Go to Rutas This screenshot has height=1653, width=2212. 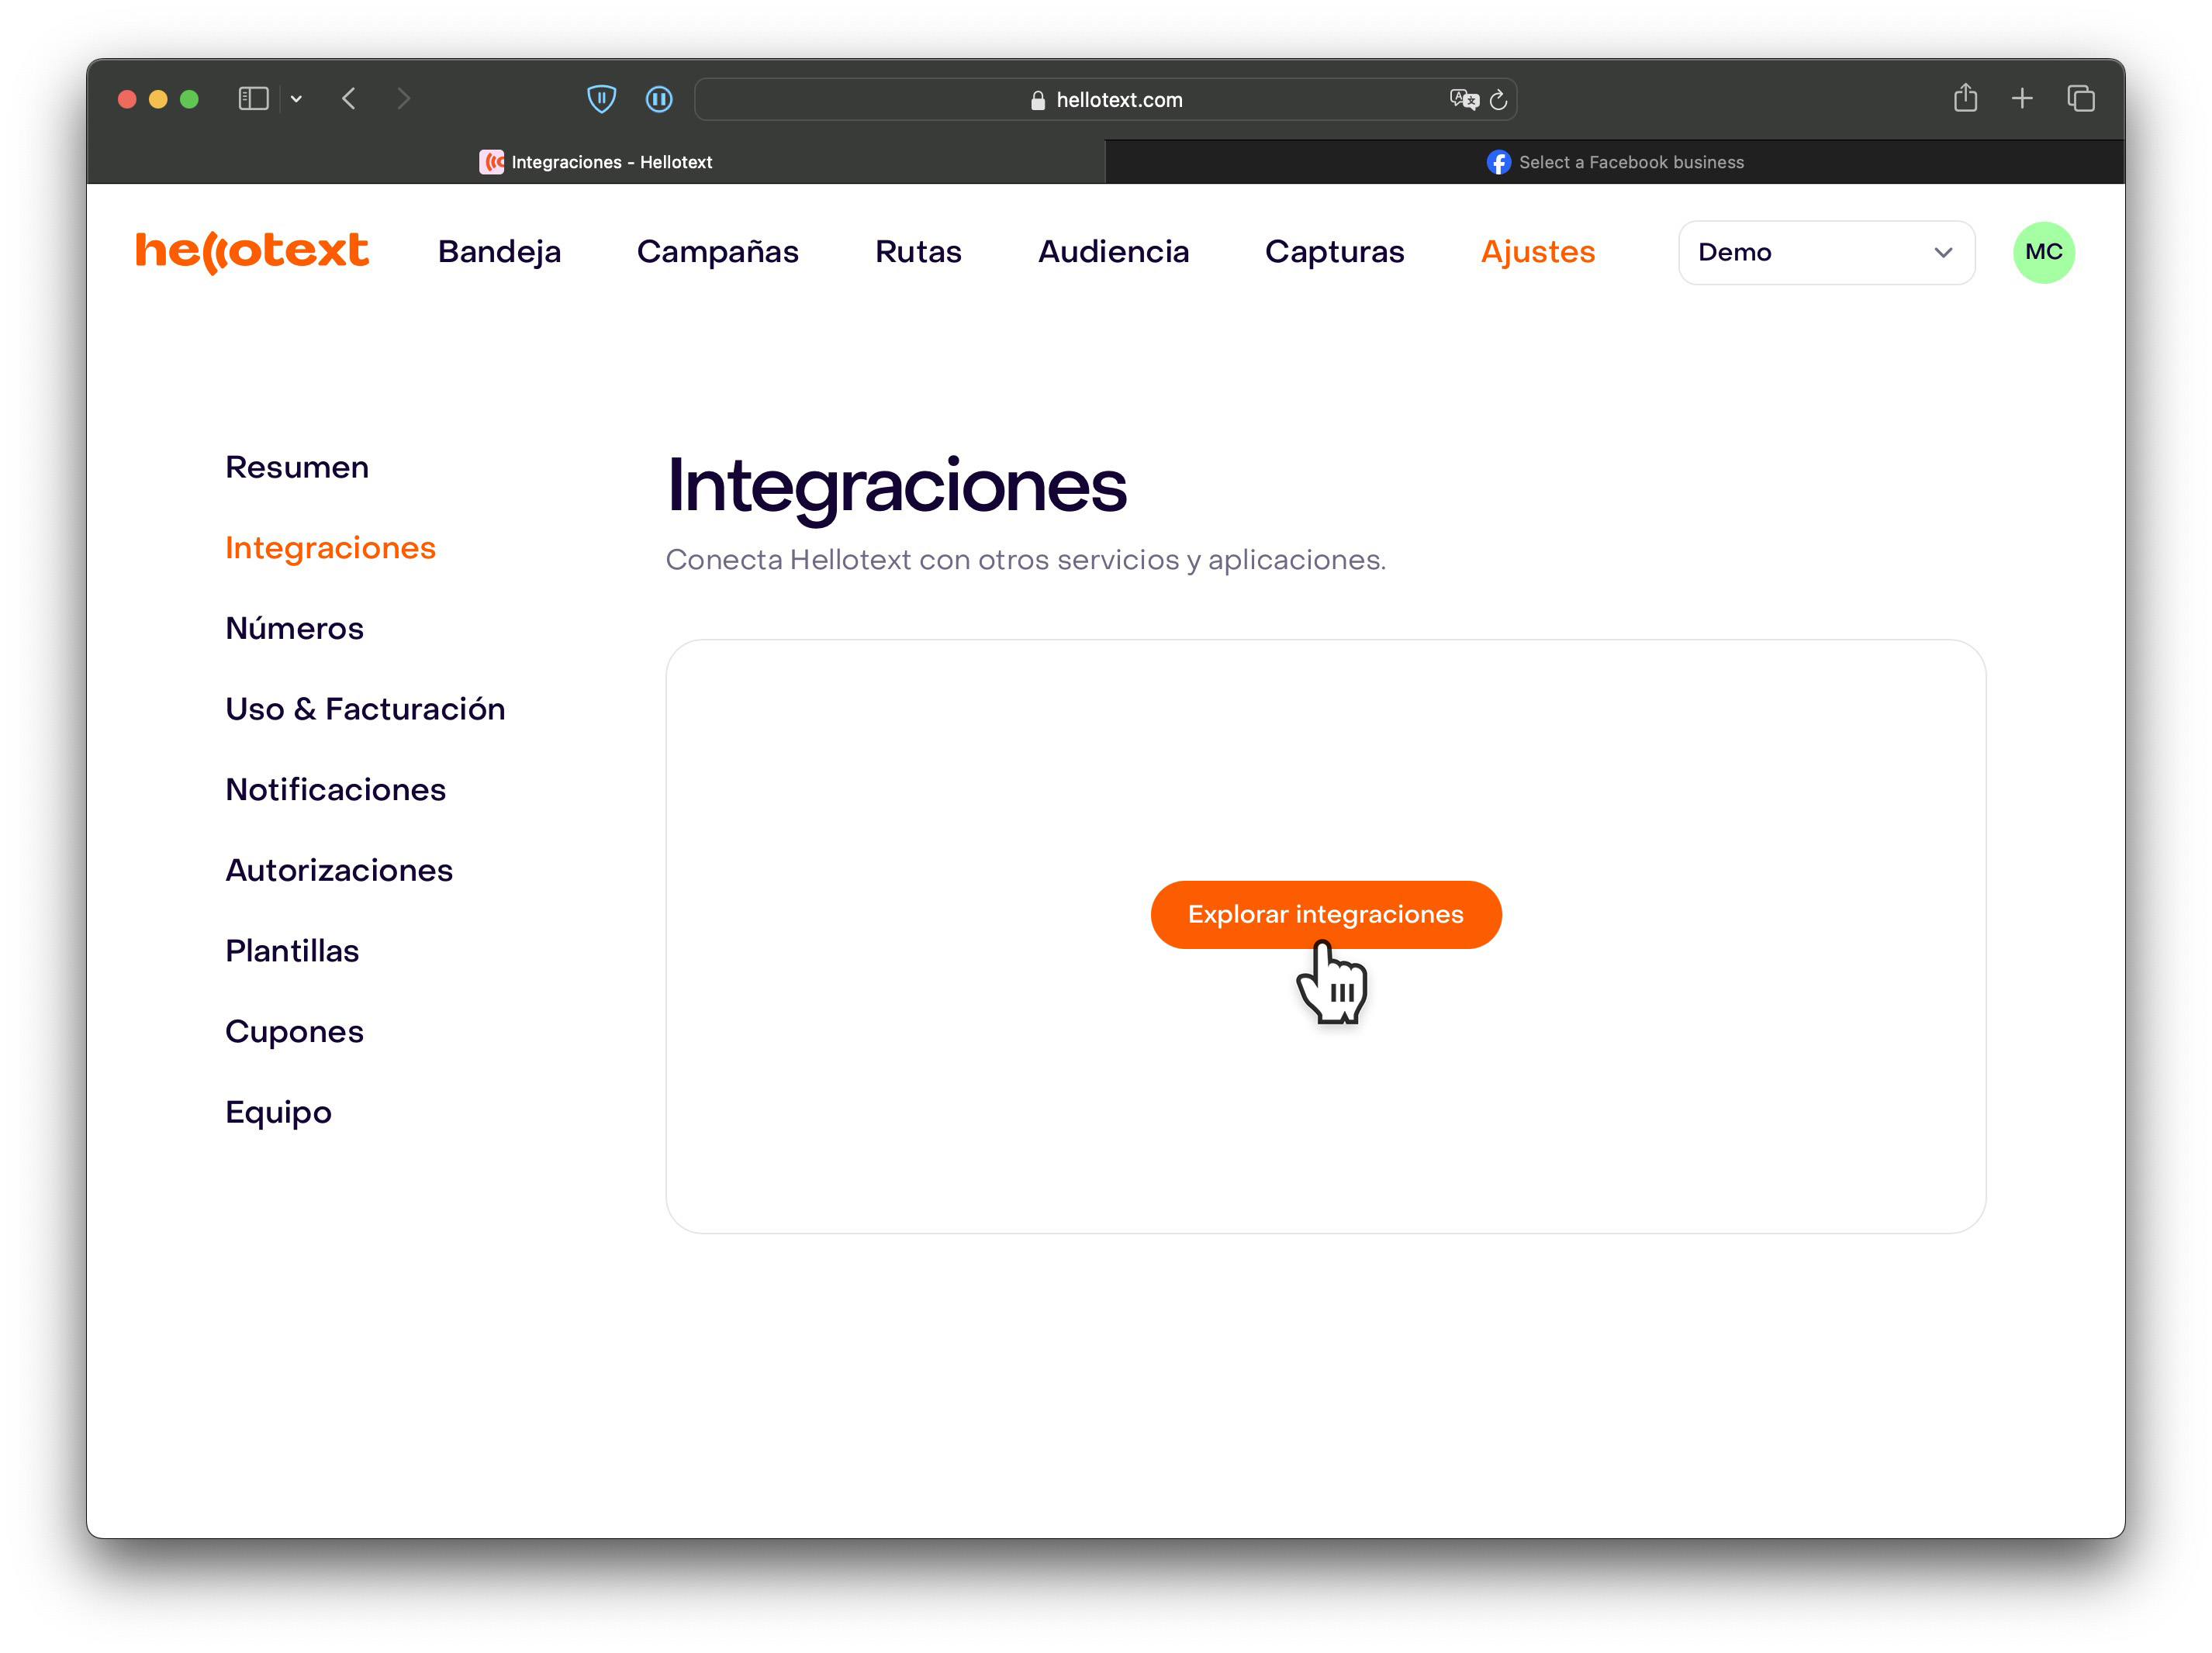[918, 252]
